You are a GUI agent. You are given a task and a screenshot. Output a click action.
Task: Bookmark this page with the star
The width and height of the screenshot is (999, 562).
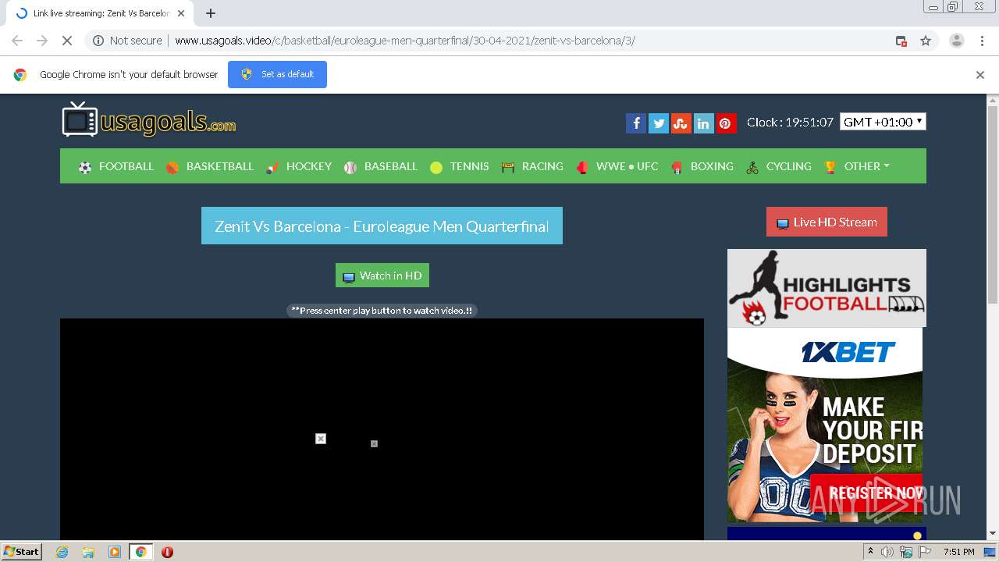click(x=926, y=41)
